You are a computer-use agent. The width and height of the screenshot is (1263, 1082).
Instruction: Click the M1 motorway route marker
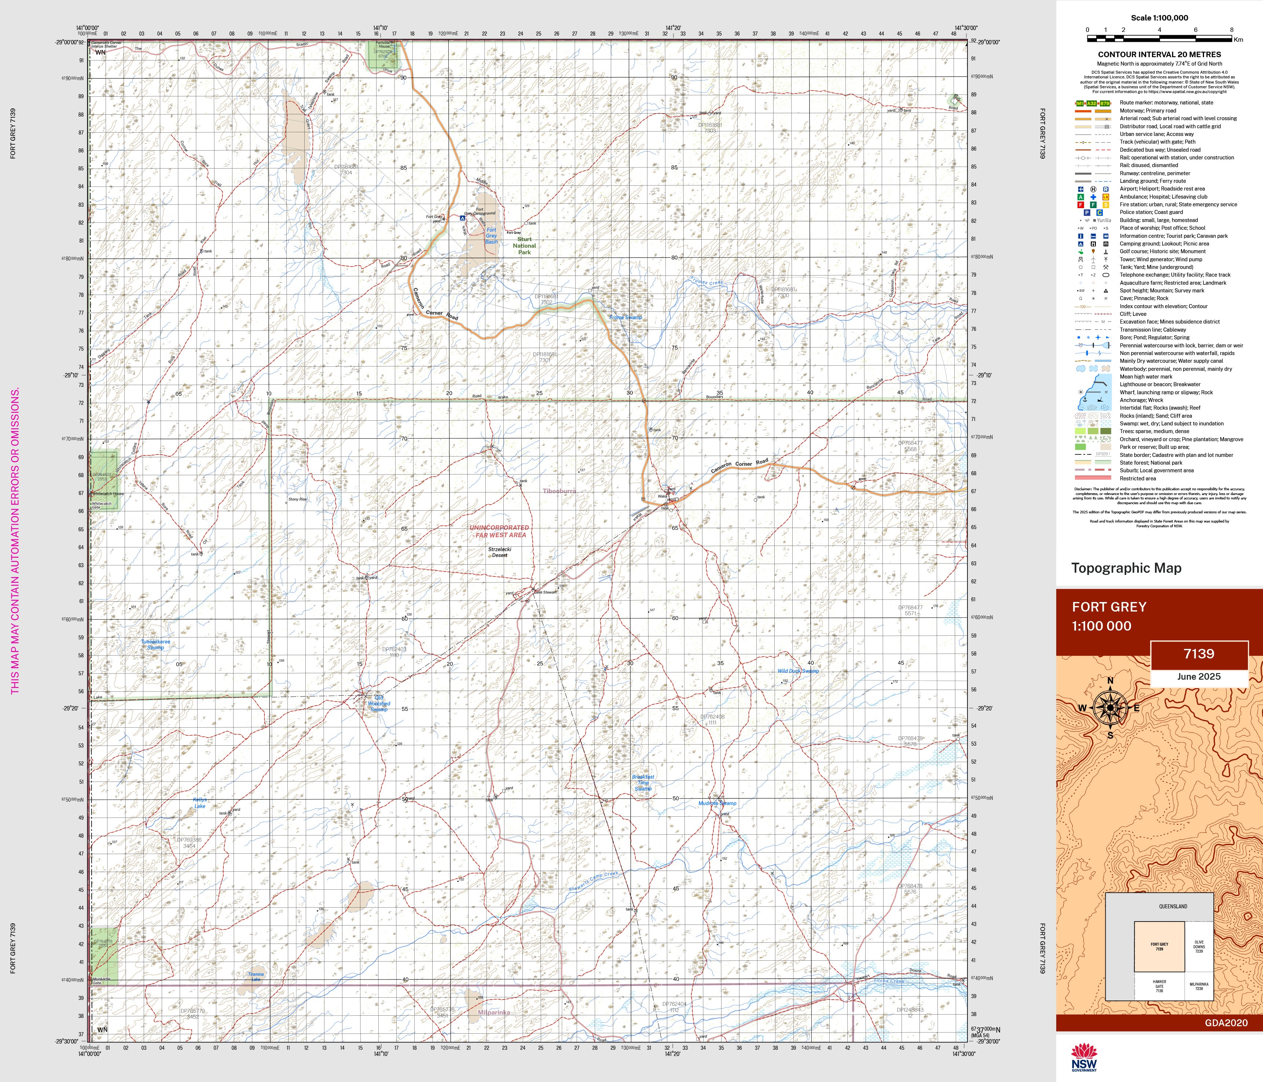click(1080, 103)
